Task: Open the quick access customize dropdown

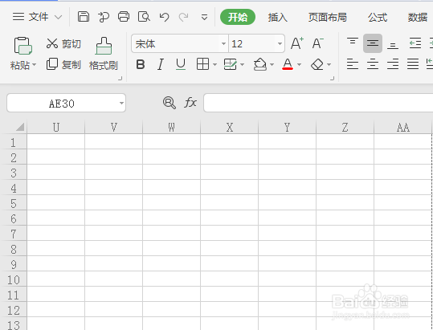Action: coord(204,18)
